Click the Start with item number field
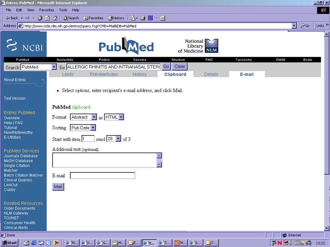This screenshot has height=247, width=330. point(88,139)
